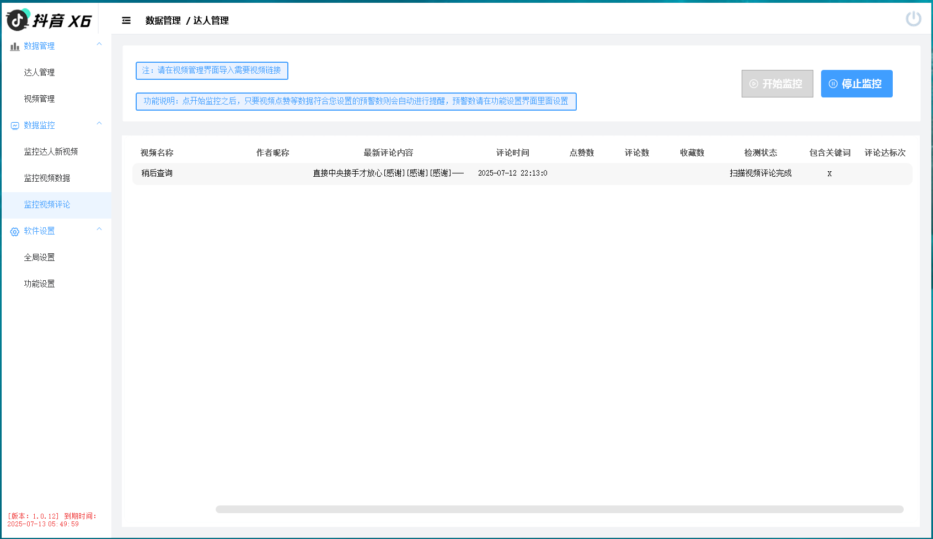Viewport: 933px width, 539px height.
Task: Click the 稍后查询 table cell
Action: (x=157, y=173)
